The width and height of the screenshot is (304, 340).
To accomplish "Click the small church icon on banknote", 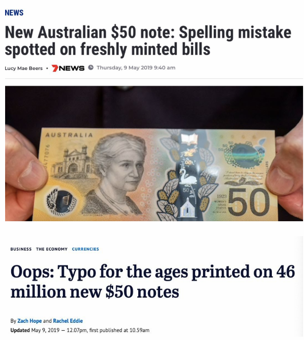I will [185, 208].
